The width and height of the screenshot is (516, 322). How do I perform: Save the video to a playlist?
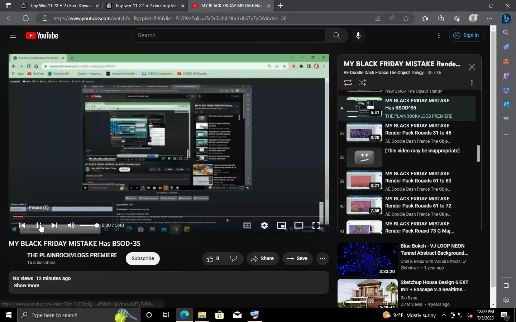(297, 259)
